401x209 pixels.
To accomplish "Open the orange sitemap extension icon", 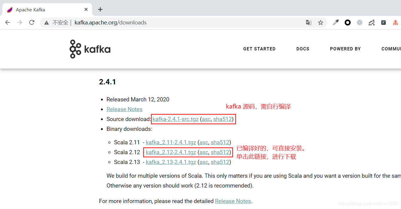I will [395, 22].
